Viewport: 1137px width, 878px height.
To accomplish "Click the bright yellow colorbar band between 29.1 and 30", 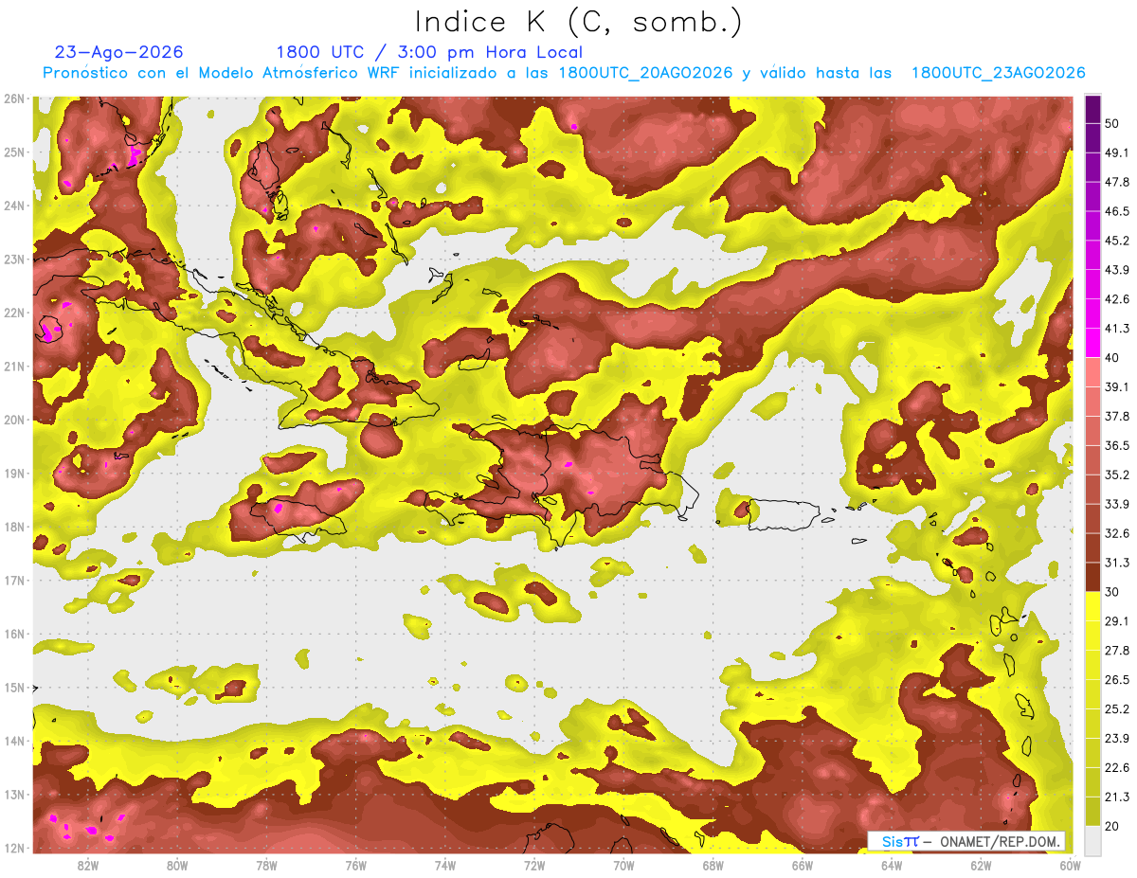I will click(1093, 606).
